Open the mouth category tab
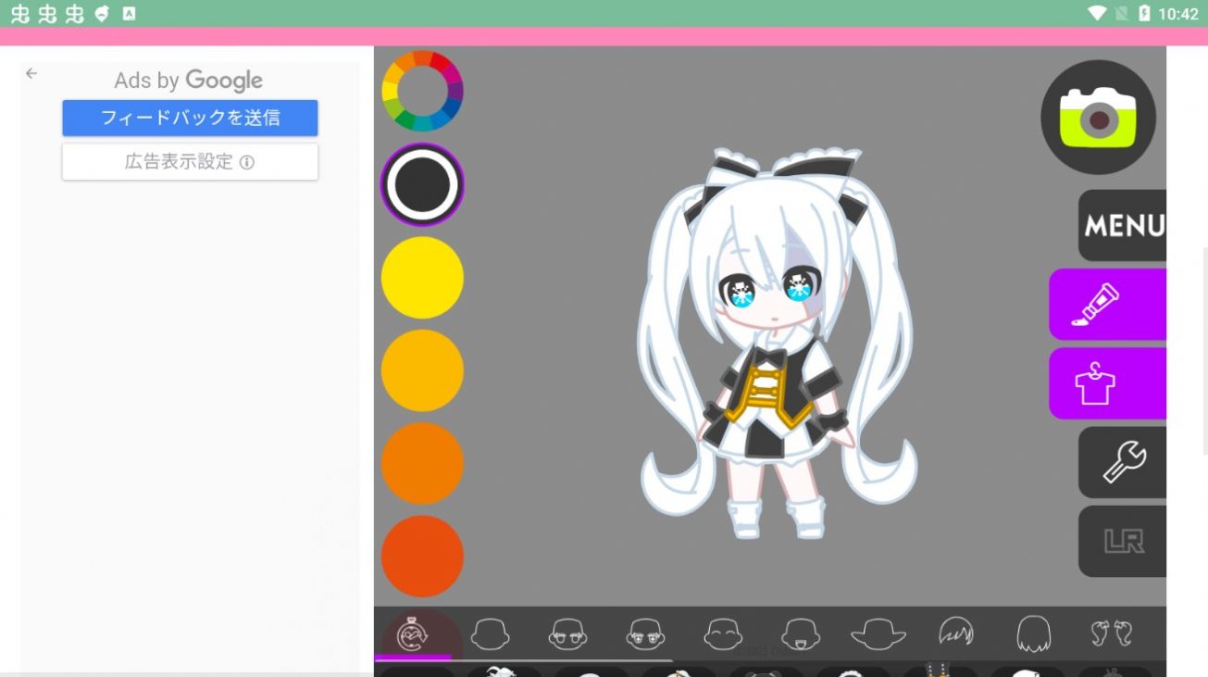Screen dimensions: 1208x677 click(801, 634)
